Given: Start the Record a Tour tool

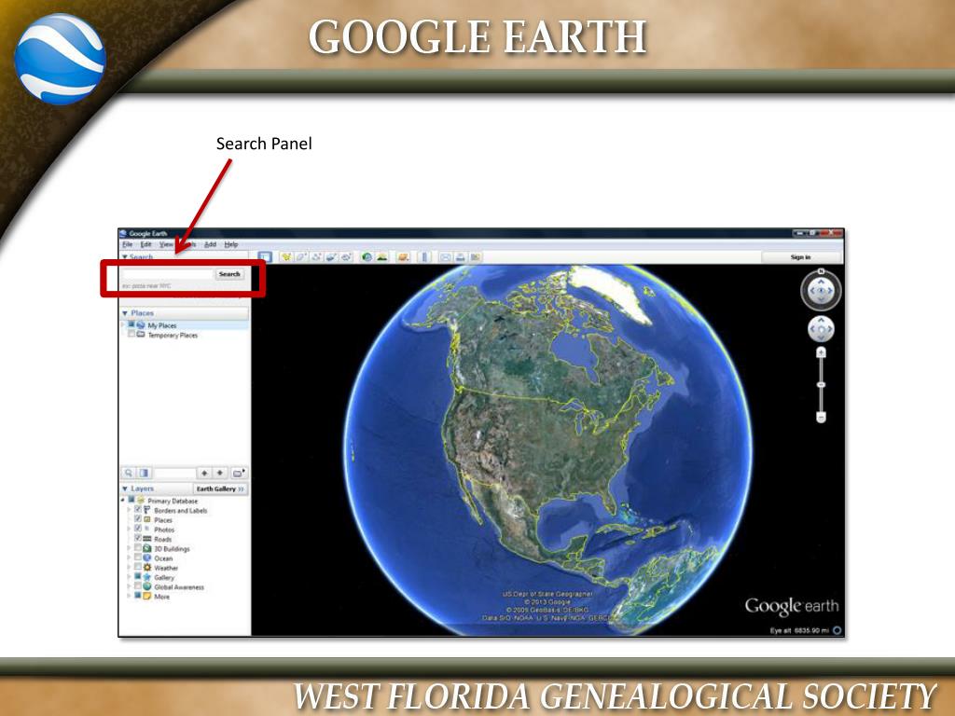Looking at the screenshot, I should (x=346, y=257).
